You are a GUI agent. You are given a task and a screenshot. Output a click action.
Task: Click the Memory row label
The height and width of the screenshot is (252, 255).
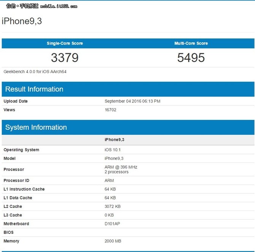coord(11,241)
